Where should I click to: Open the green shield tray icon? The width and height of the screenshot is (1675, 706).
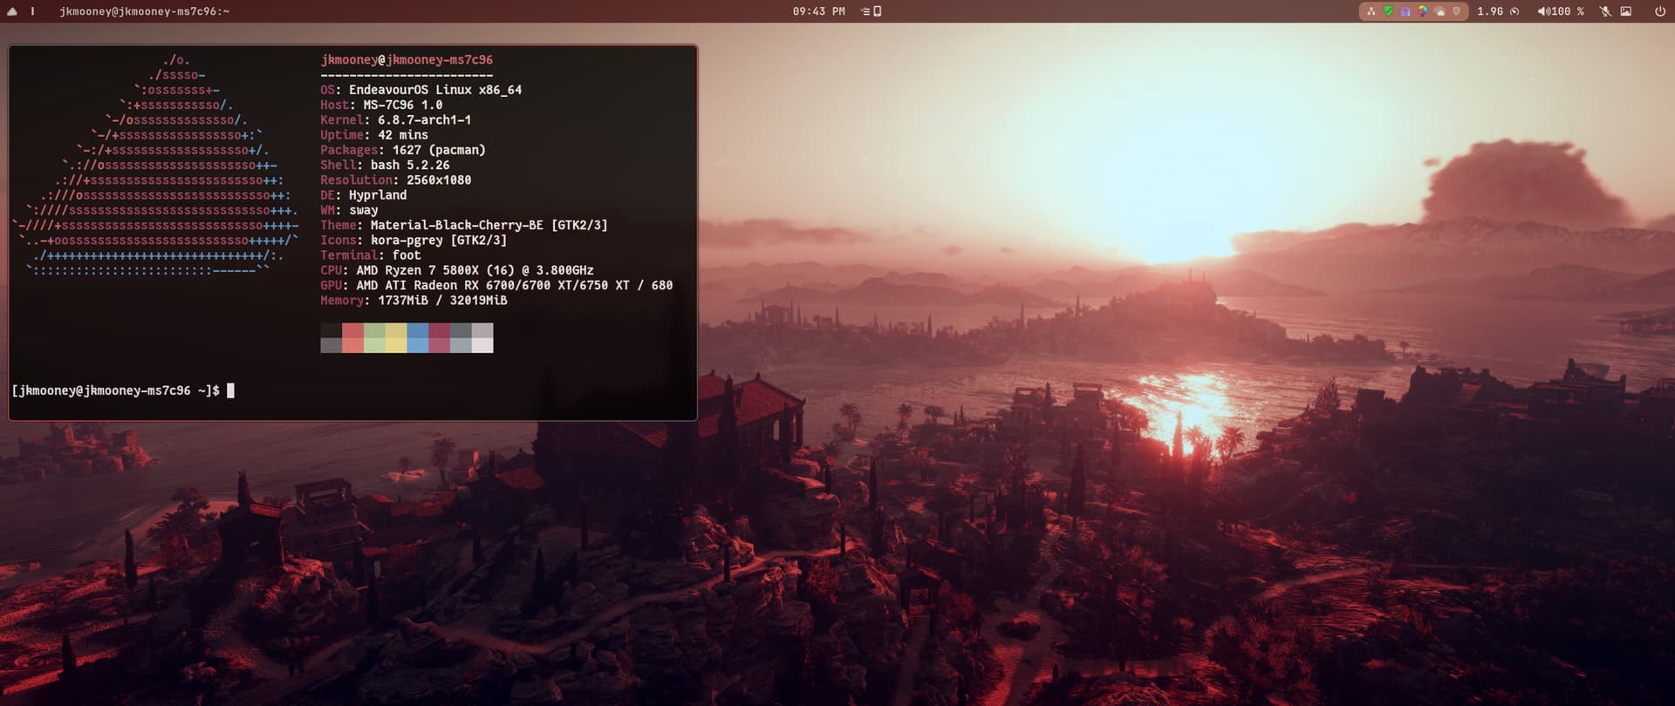click(1388, 11)
